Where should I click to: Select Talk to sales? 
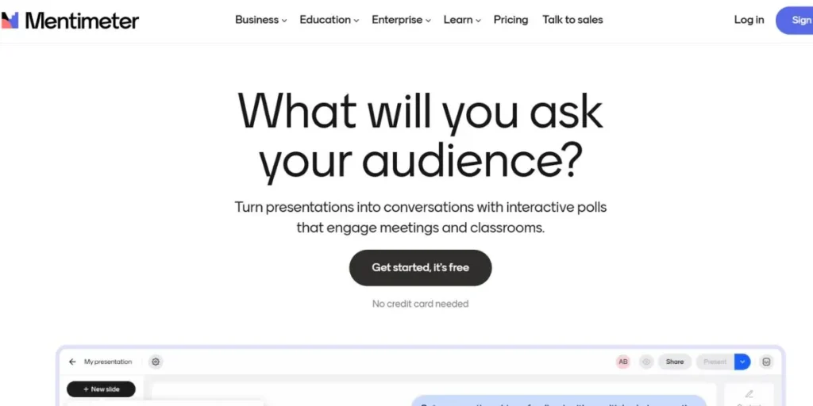coord(572,20)
